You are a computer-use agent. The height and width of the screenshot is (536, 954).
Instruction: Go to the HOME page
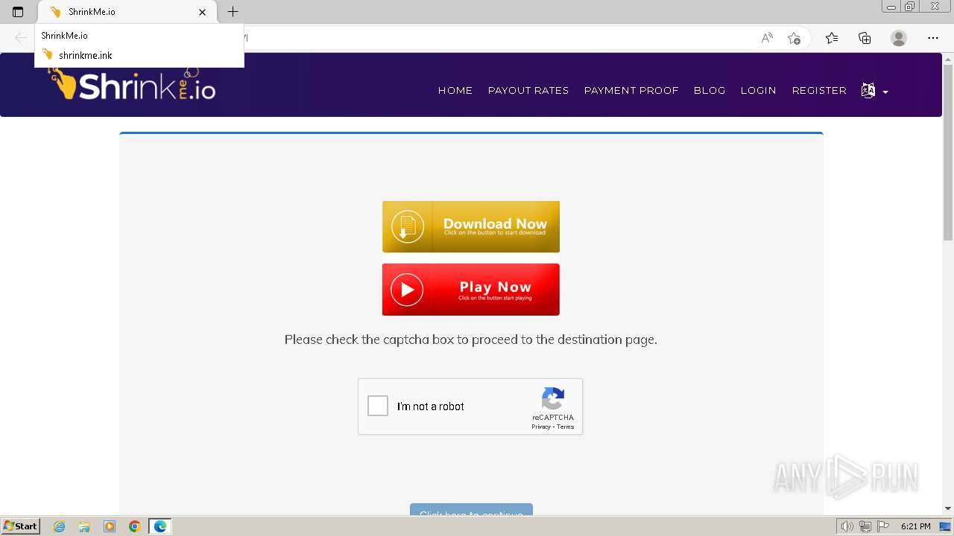pos(455,91)
